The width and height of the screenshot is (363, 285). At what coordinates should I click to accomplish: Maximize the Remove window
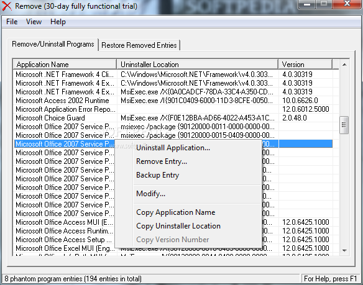(x=324, y=4)
